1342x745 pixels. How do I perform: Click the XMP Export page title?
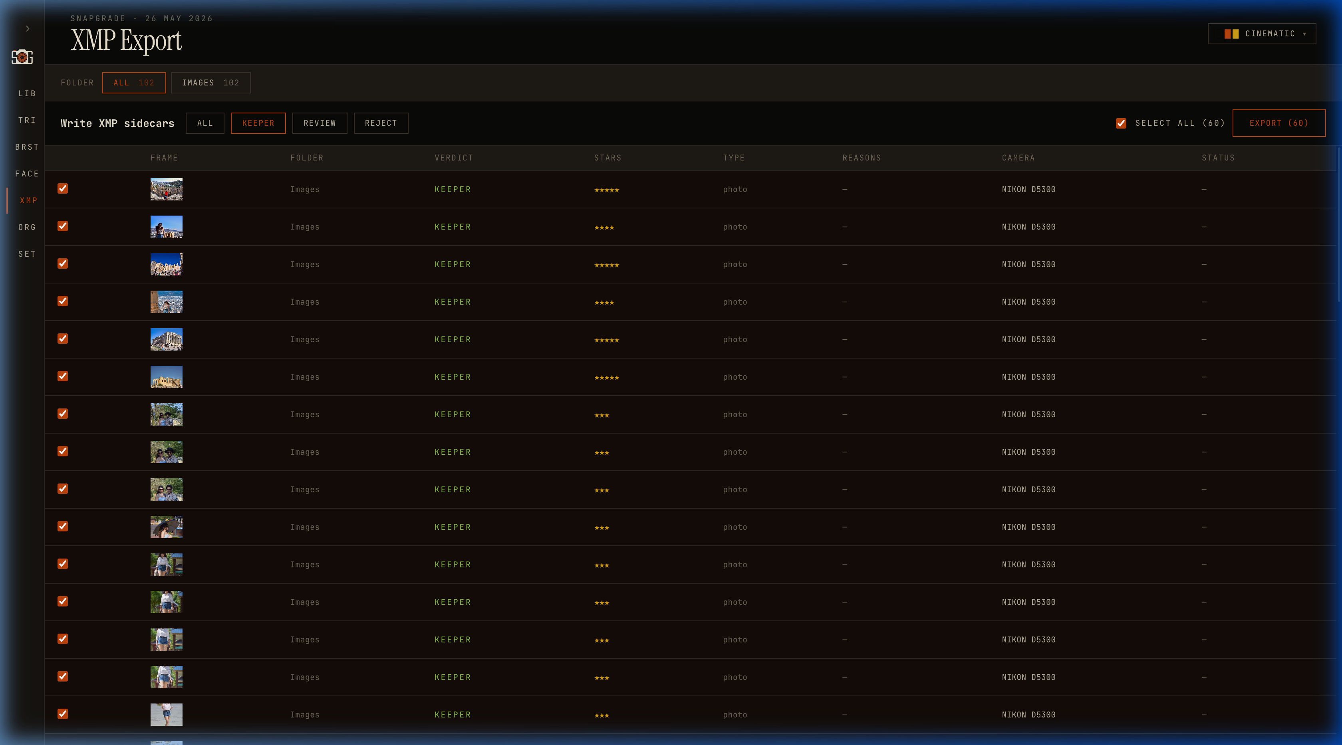[x=126, y=41]
